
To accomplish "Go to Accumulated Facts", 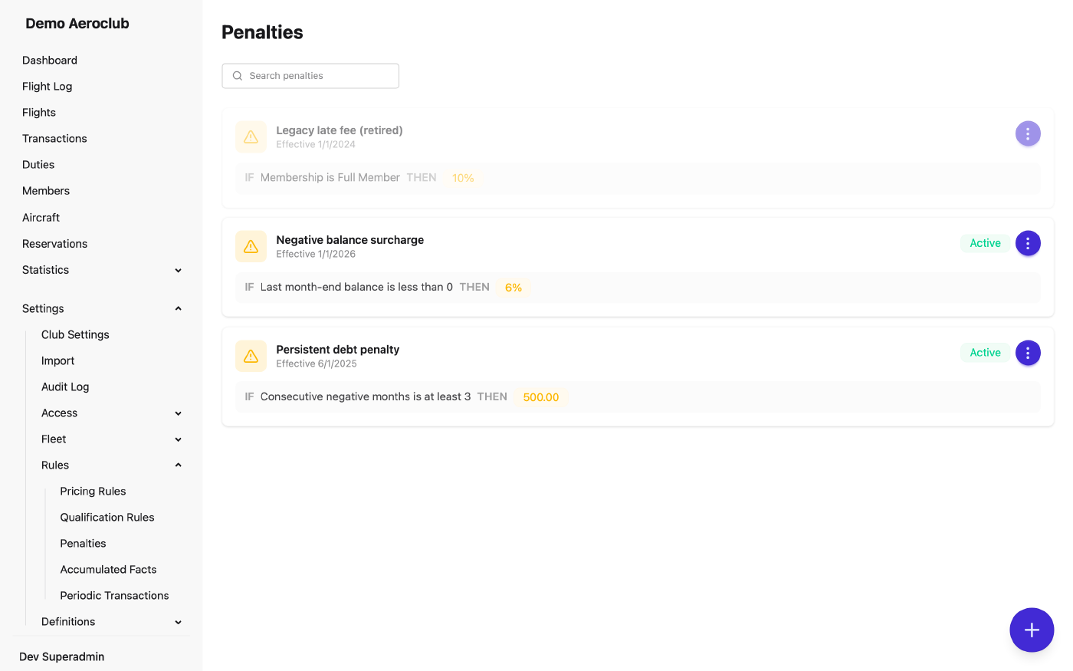I will 108,569.
